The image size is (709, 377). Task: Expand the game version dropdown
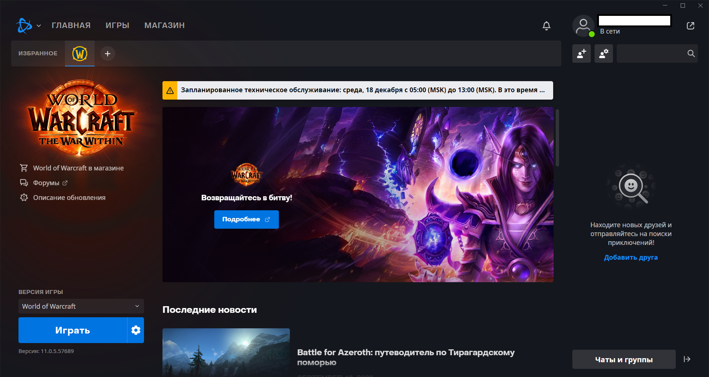click(x=81, y=306)
